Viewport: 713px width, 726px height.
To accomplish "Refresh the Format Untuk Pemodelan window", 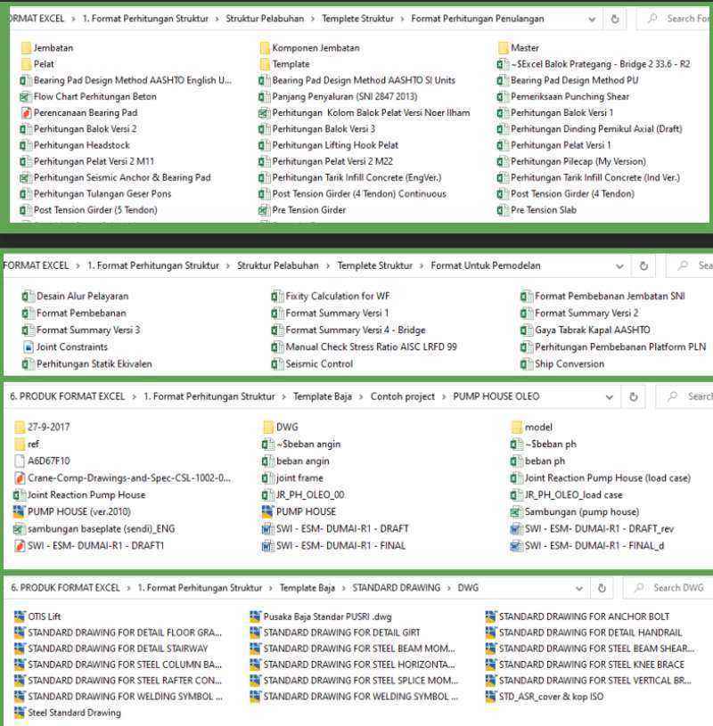I will [x=643, y=265].
